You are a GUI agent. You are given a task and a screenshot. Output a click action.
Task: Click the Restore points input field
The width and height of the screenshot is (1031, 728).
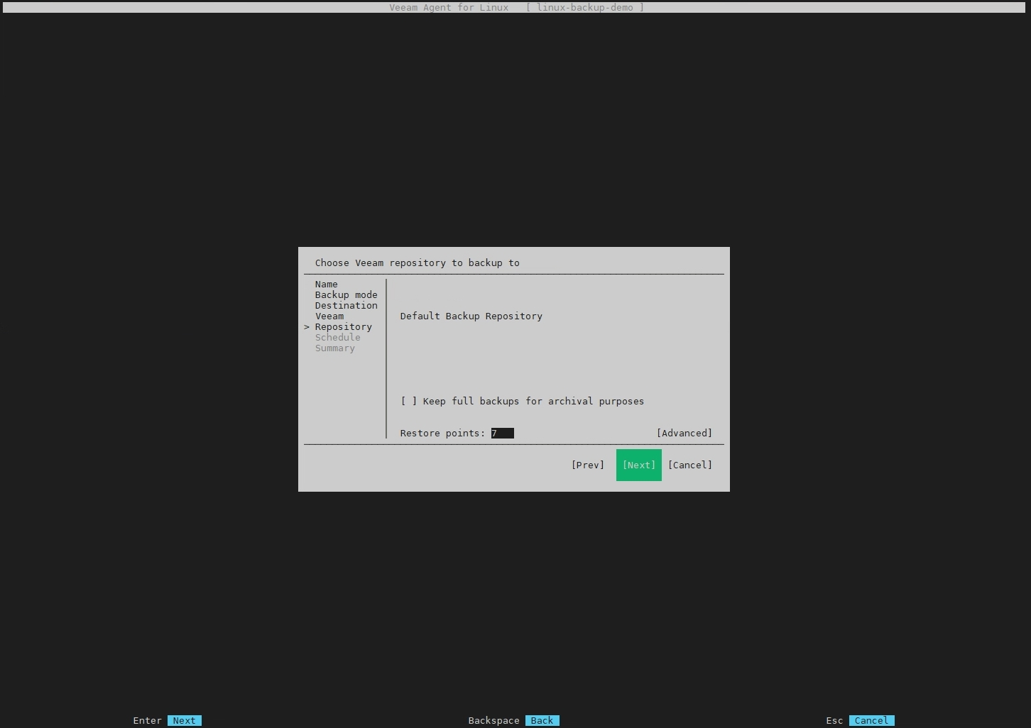click(x=502, y=434)
